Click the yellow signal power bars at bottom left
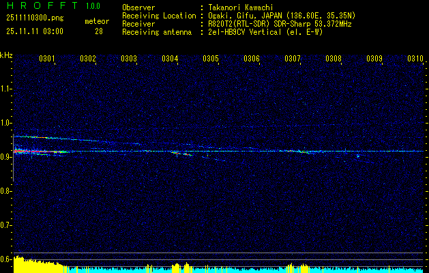 pos(34,265)
